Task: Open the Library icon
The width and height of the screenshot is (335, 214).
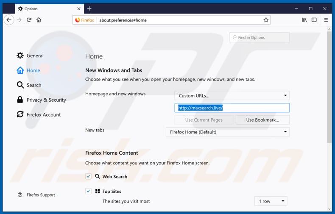Action: [304, 20]
